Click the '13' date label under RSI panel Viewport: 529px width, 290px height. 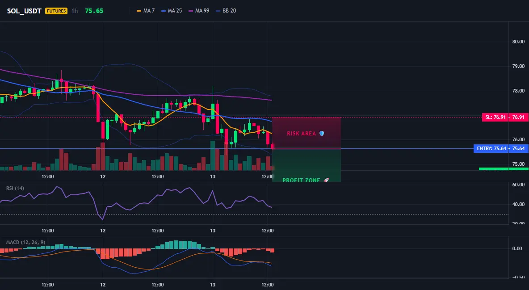[213, 231]
